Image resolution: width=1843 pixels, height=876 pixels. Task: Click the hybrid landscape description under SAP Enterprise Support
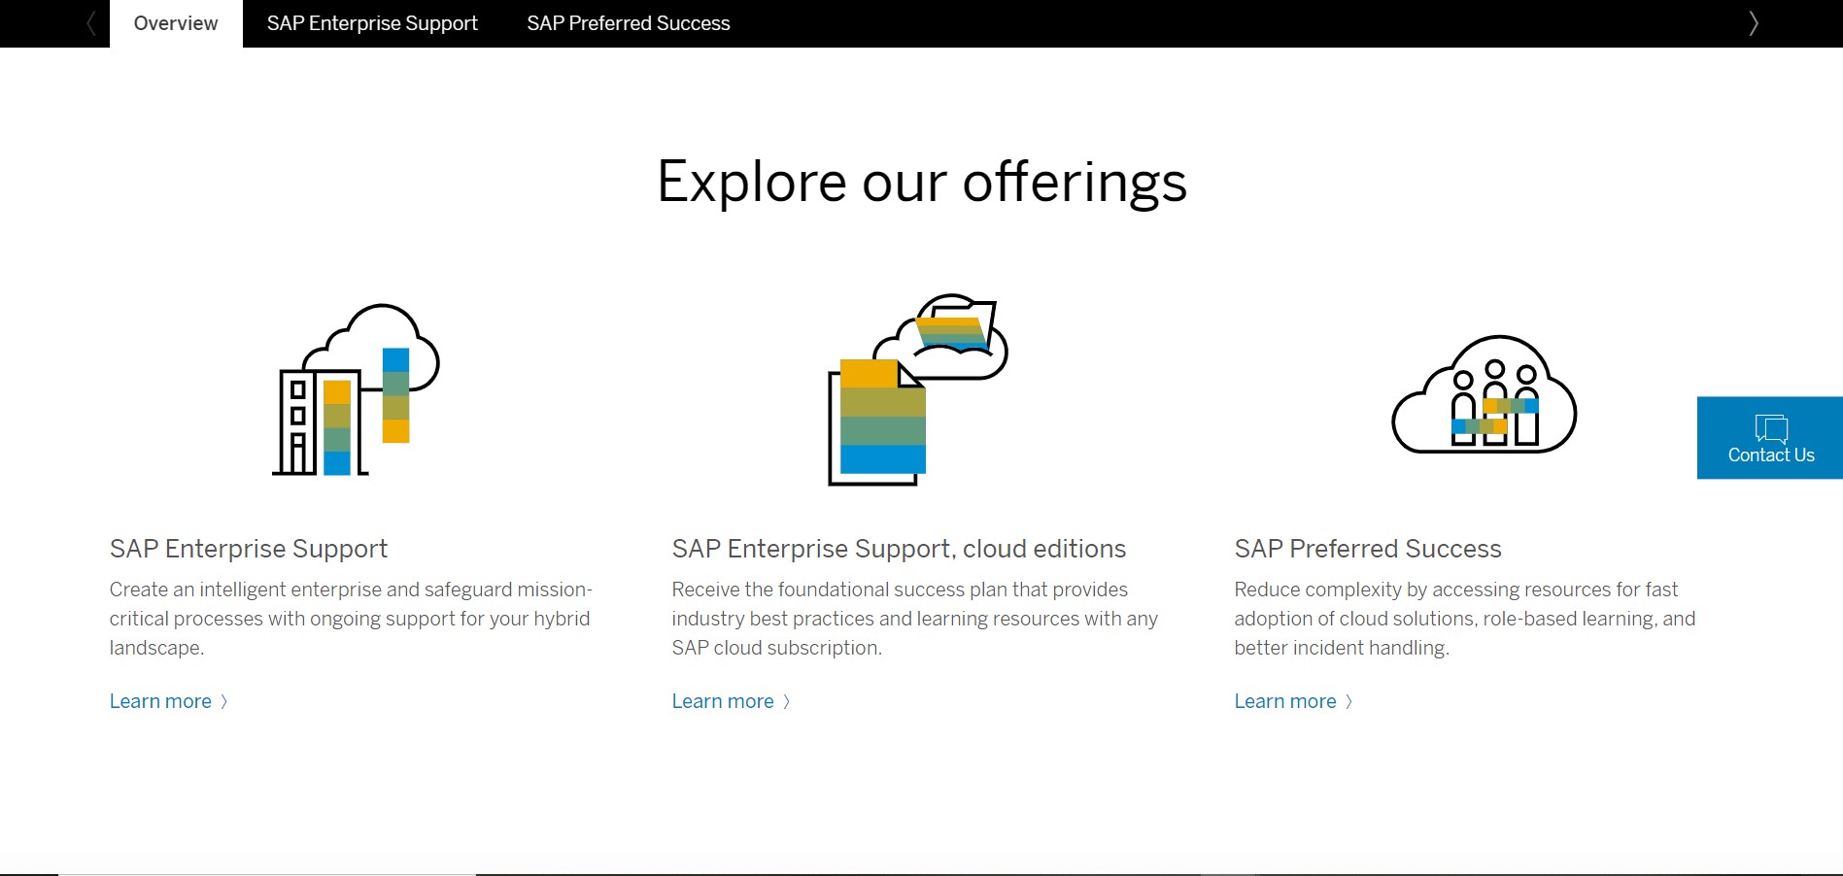351,619
